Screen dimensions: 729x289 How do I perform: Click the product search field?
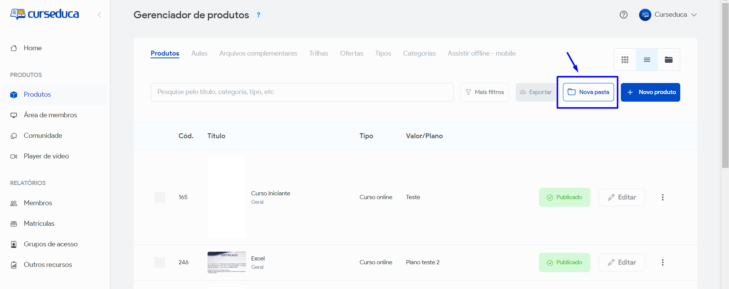coord(302,92)
